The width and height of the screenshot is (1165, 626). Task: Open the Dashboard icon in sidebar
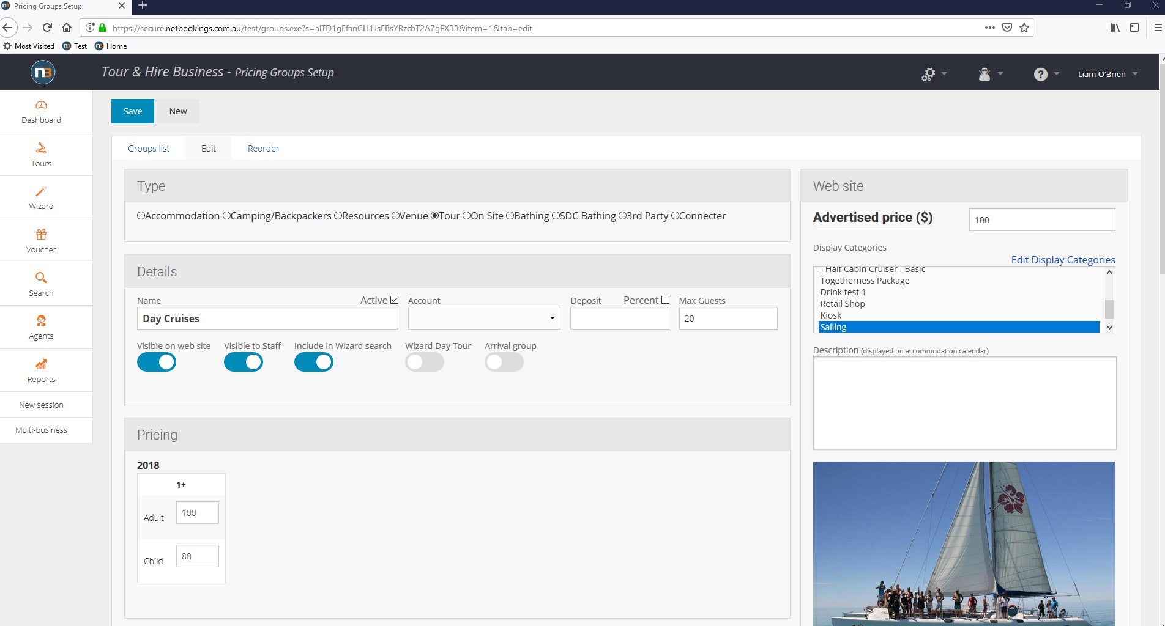coord(41,105)
